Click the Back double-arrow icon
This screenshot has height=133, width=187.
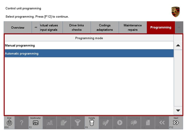coord(162,122)
